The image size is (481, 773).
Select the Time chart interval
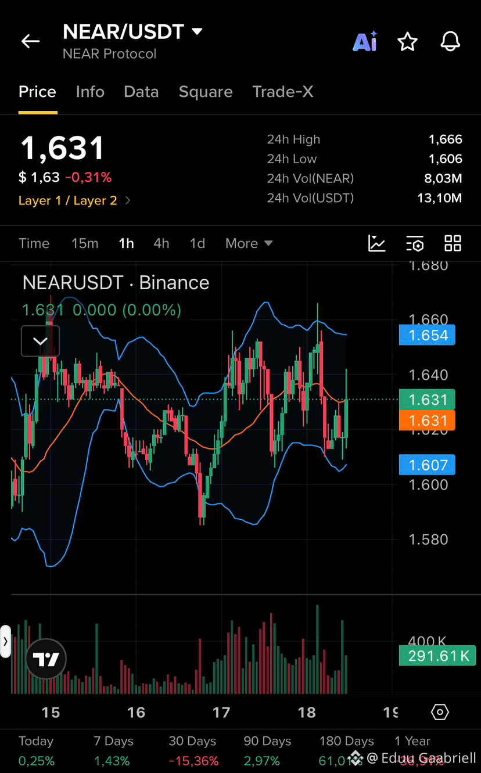(x=34, y=243)
